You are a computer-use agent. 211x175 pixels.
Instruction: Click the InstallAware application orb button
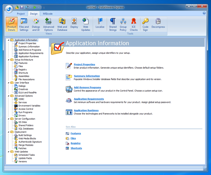[9, 9]
